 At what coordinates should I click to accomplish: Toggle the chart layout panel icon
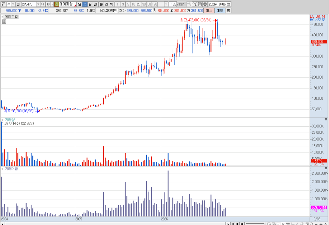pyautogui.click(x=3, y=4)
